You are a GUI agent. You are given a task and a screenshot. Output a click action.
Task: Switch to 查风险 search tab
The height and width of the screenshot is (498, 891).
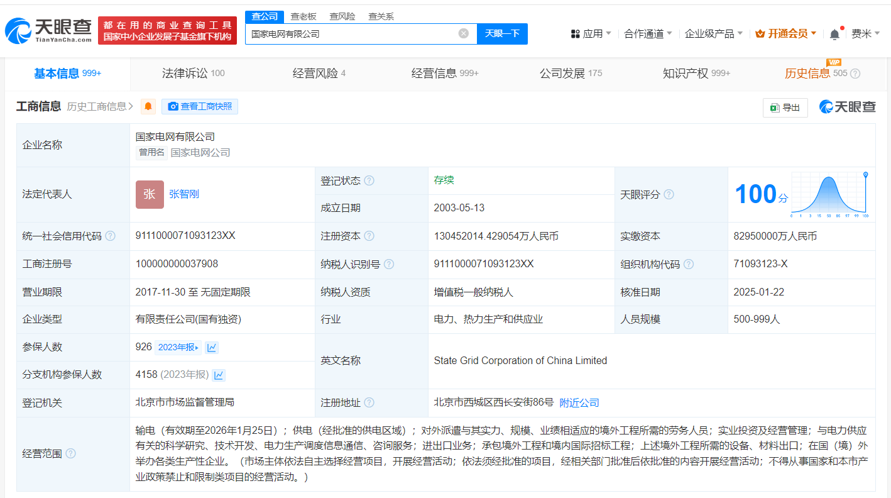tap(342, 16)
